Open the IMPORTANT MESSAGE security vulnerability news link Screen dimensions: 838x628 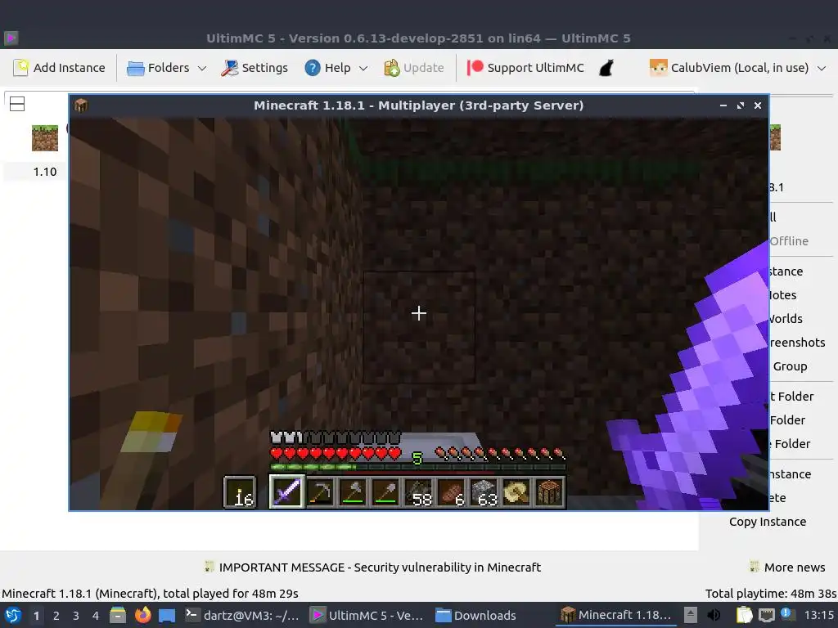click(x=372, y=567)
